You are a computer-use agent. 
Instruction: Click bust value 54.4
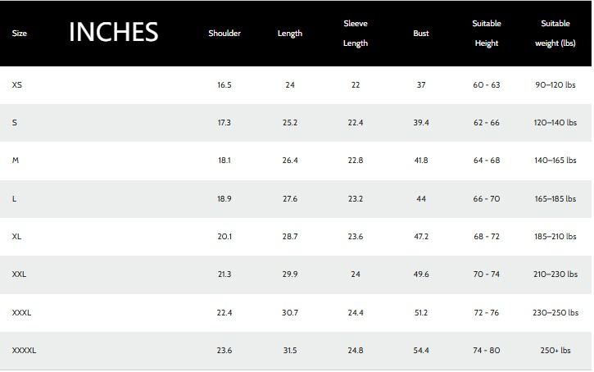[421, 351]
